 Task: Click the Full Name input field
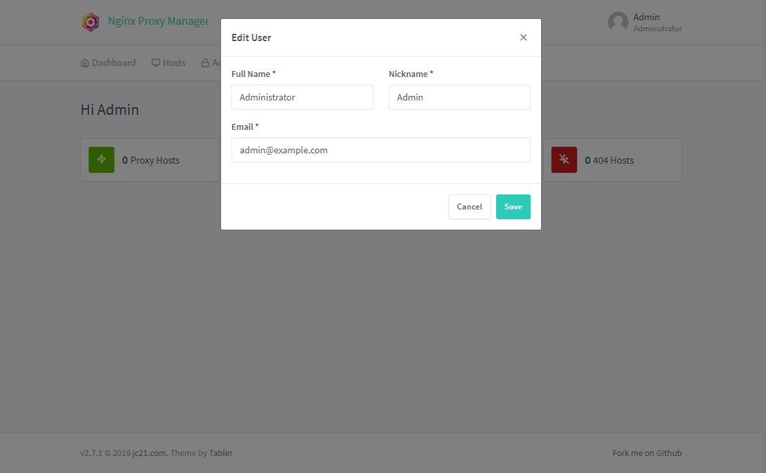click(302, 97)
